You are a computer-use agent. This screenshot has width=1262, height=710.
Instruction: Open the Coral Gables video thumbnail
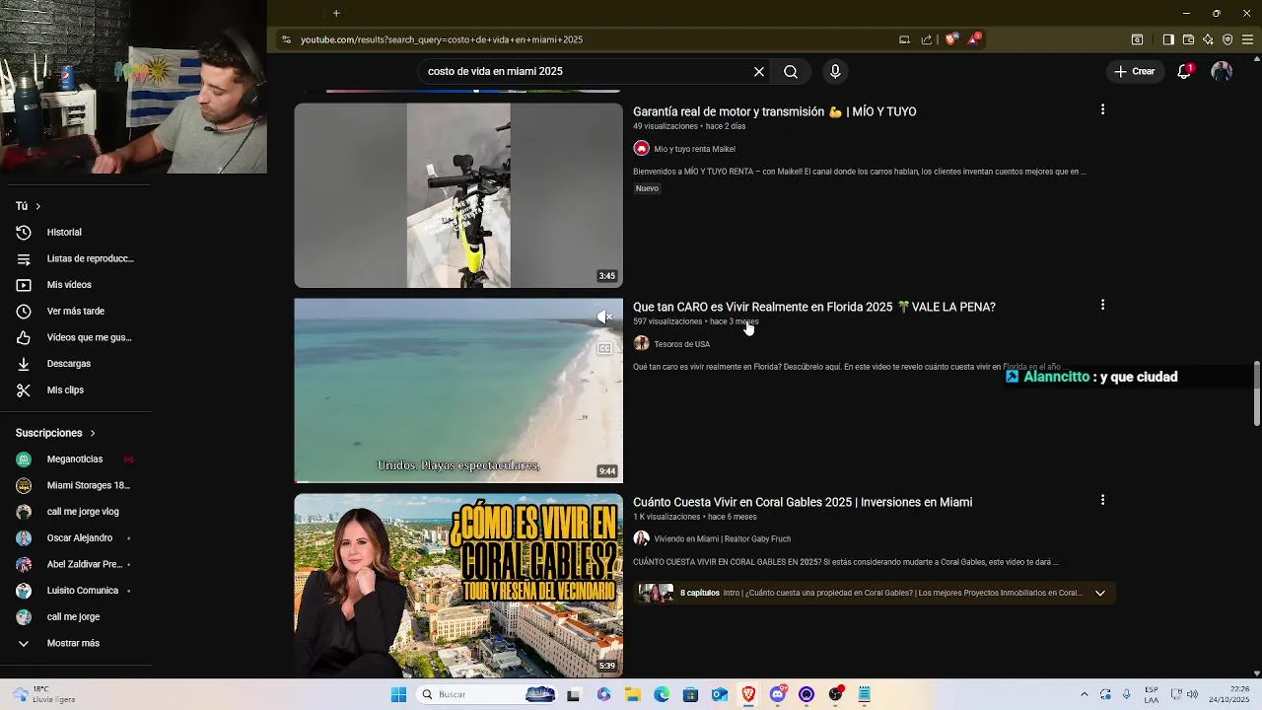click(x=458, y=586)
